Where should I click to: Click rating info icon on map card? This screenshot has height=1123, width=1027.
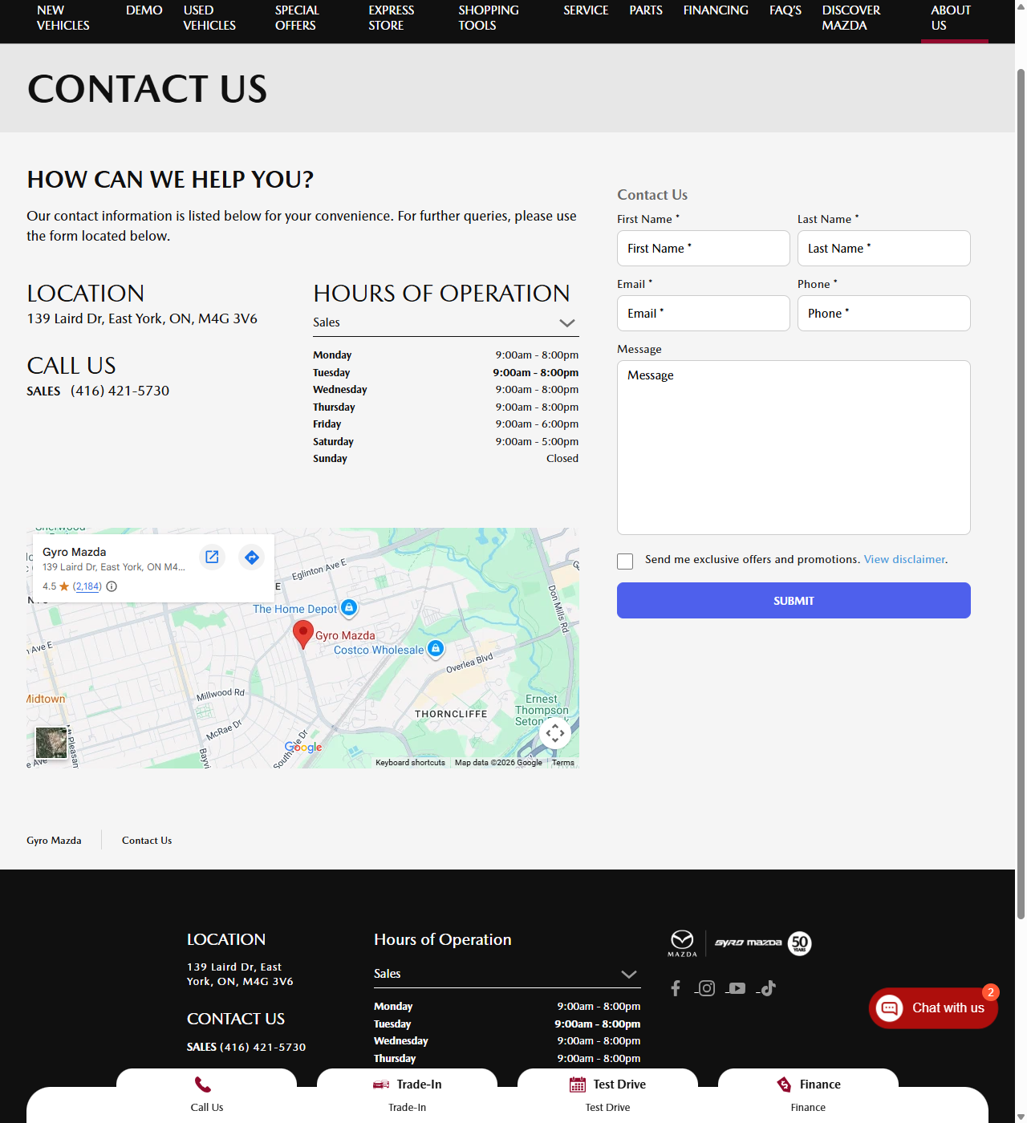(x=112, y=586)
